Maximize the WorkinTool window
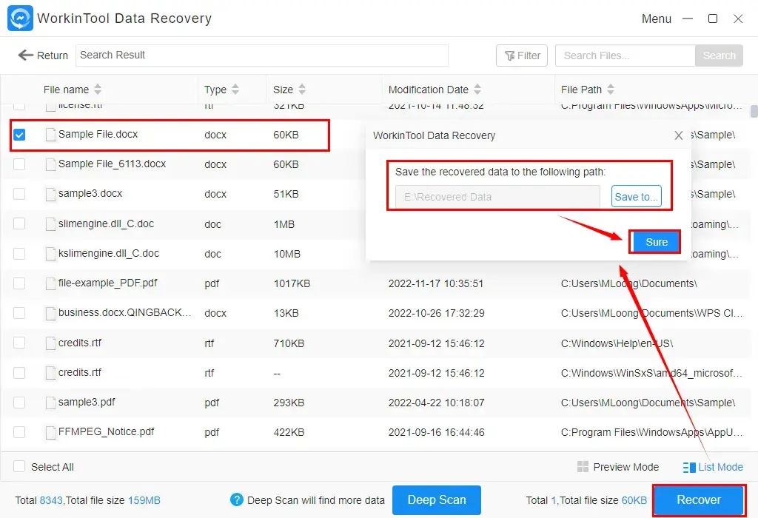Screen dimensions: 758x518 tap(713, 18)
